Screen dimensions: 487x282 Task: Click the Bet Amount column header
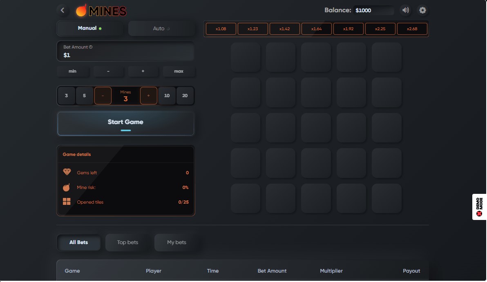coord(272,271)
